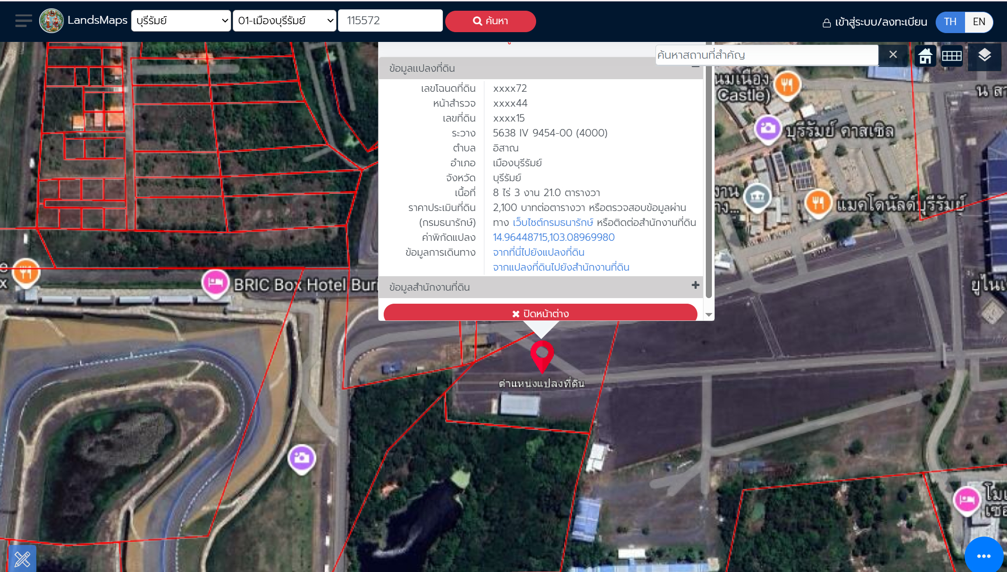Click the red land parcel location pin
The width and height of the screenshot is (1007, 572).
[542, 355]
